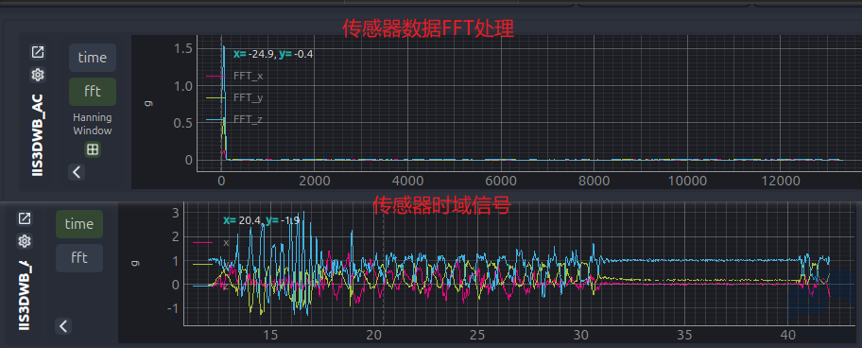
Task: Toggle FFT_z legend trace
Action: (x=234, y=119)
